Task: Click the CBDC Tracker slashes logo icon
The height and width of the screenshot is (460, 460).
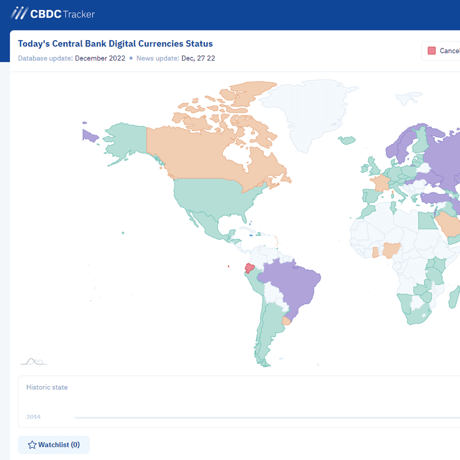Action: [x=19, y=13]
